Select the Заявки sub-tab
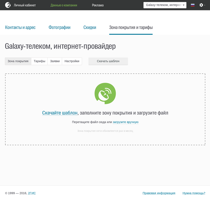This screenshot has height=201, width=210. pyautogui.click(x=55, y=61)
